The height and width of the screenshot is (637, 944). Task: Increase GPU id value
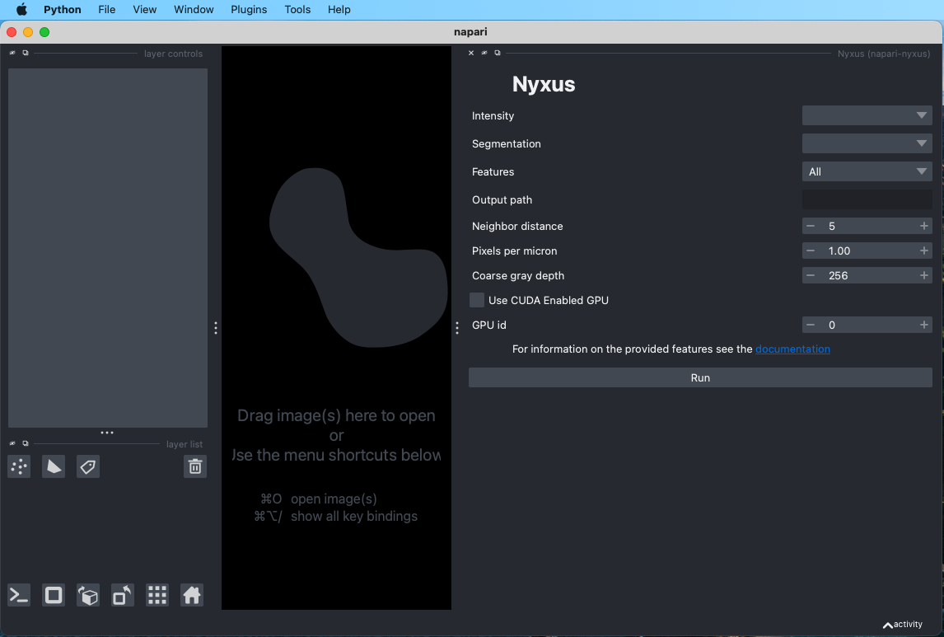924,325
